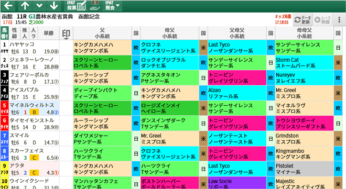Jump to previous race with up arrow
The image size is (346, 189).
25,6
